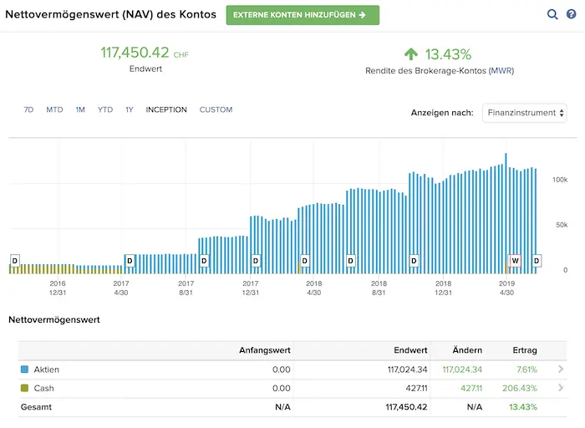Click the blue Aktien legend square
The width and height of the screenshot is (585, 428).
pyautogui.click(x=23, y=369)
